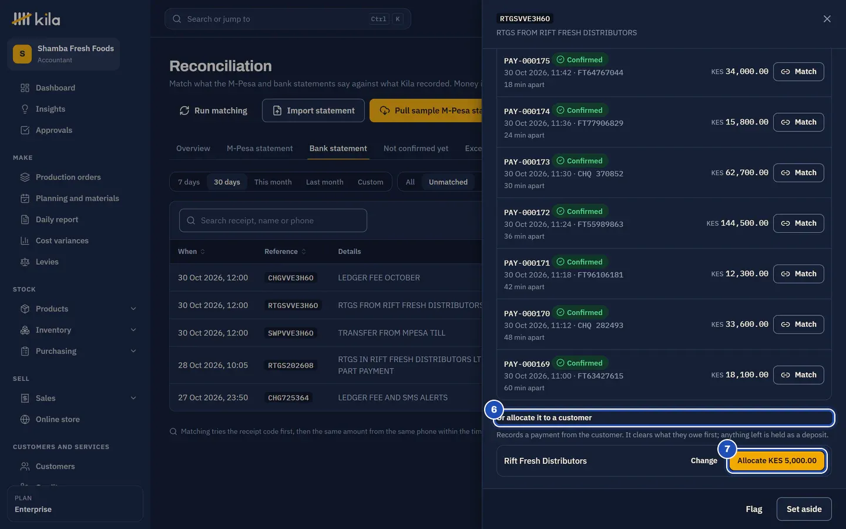This screenshot has width=846, height=529.
Task: Select the All status filter
Action: pos(410,182)
